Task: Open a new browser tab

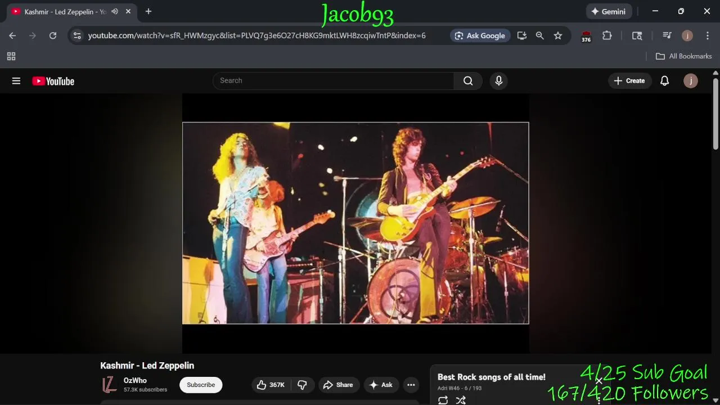Action: [x=148, y=11]
